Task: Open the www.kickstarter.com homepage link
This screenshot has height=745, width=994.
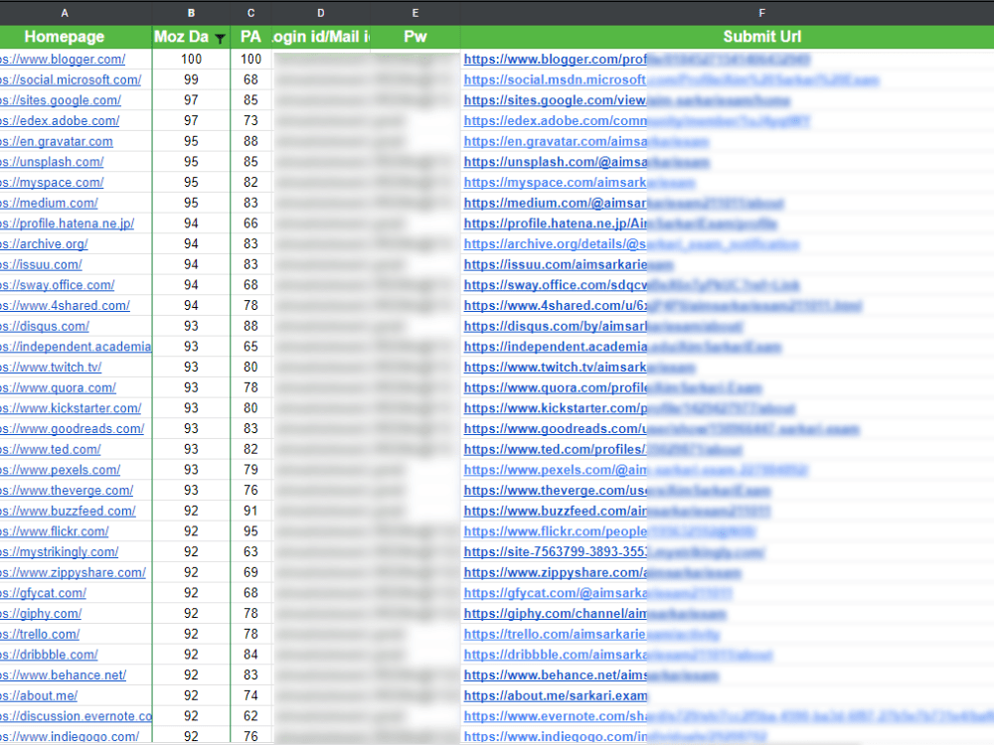Action: coord(71,408)
